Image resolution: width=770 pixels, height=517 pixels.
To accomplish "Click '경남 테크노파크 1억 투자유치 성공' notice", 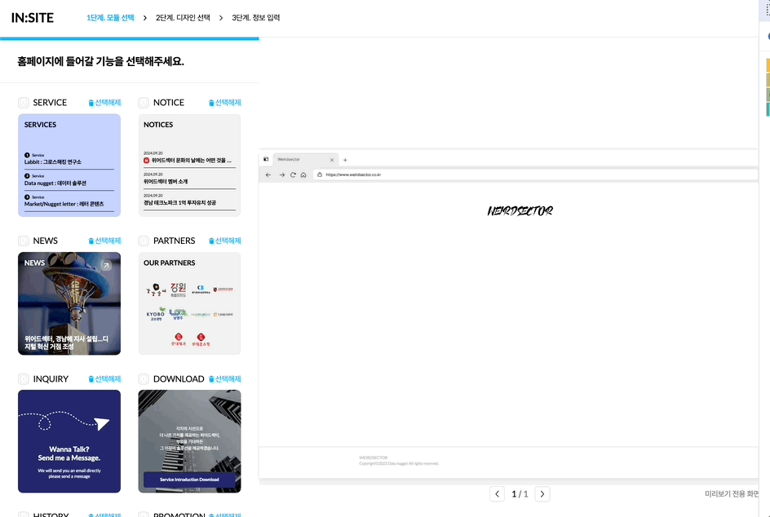I will pyautogui.click(x=189, y=200).
